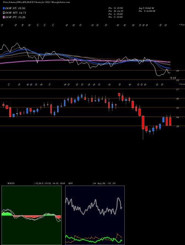Click the 'Pre C: 13.05' value
185x245 pixels.
[116, 17]
